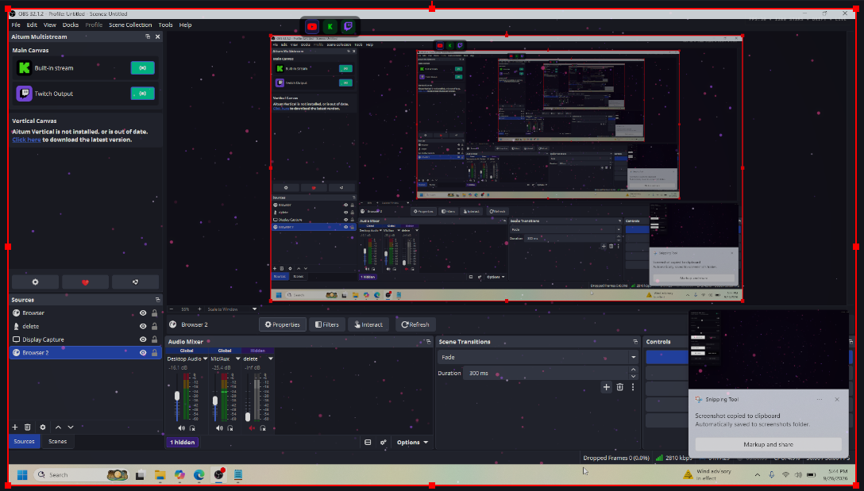Viewport: 864px width, 491px height.
Task: Open File Explorer from the taskbar
Action: [160, 474]
